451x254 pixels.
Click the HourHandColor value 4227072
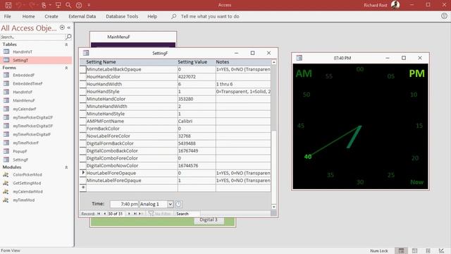197,77
